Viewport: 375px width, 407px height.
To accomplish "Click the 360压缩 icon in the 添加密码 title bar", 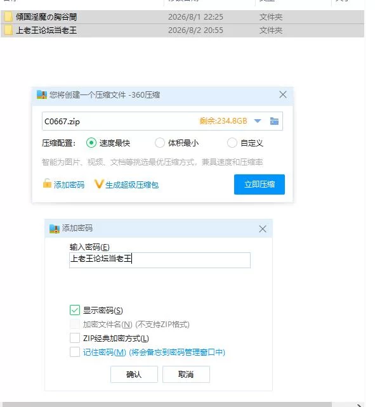I will [x=55, y=229].
